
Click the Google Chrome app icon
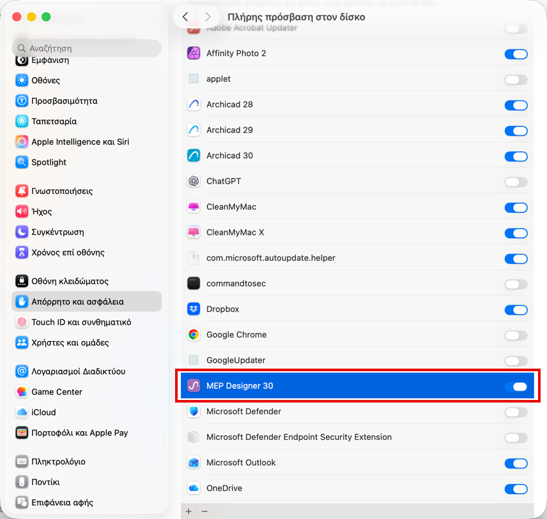pos(194,335)
